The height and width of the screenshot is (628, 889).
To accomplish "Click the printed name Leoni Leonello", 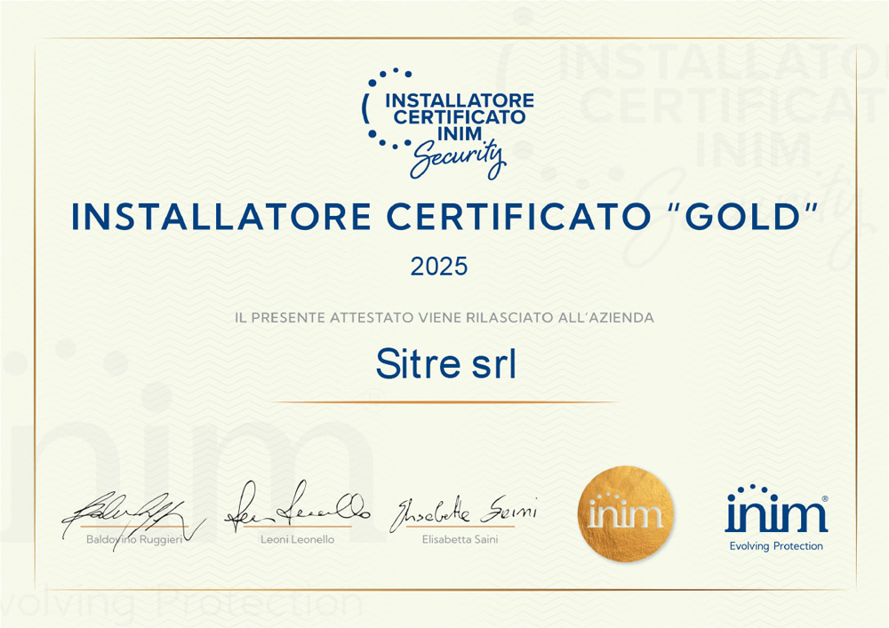I will 298,540.
